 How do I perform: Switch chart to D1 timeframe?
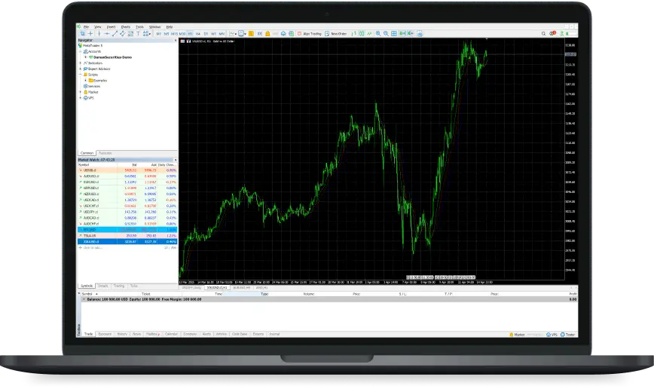pos(205,34)
